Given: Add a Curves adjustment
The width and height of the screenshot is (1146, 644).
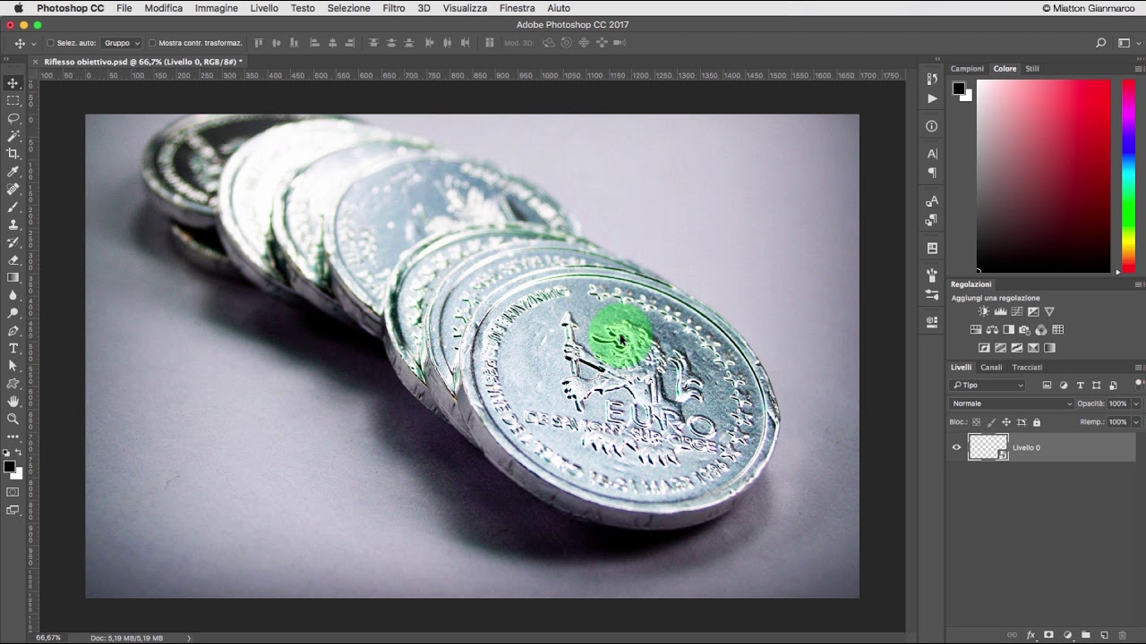Looking at the screenshot, I should click(1016, 311).
